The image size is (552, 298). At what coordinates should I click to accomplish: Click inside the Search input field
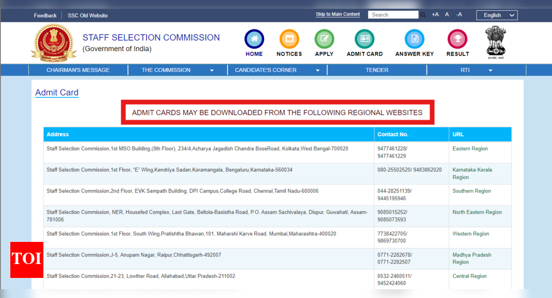[393, 14]
